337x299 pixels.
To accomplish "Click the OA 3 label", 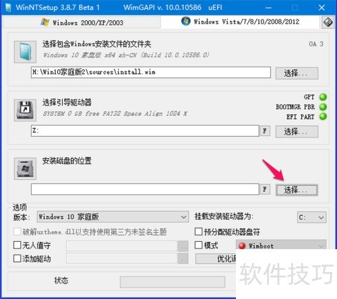I will click(x=316, y=44).
